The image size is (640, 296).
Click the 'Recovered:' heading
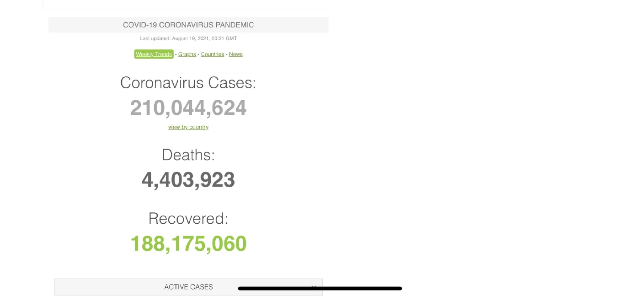(x=188, y=219)
